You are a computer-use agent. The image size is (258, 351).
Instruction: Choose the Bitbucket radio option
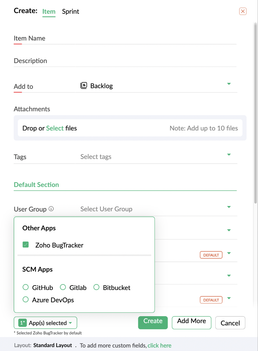pyautogui.click(x=96, y=287)
